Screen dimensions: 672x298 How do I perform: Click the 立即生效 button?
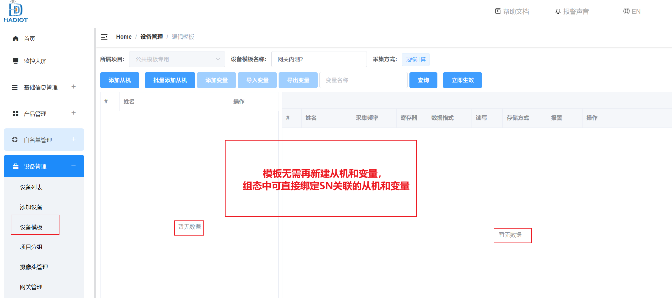point(462,80)
